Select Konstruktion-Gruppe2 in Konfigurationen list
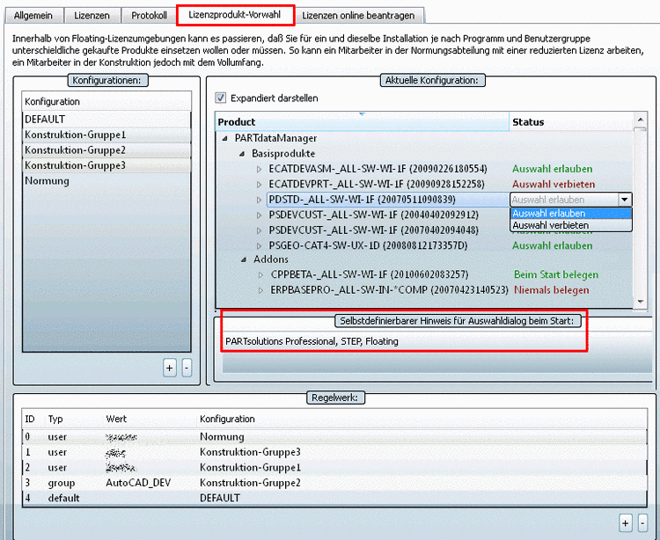Screen dimensions: 660x540 click(x=106, y=150)
